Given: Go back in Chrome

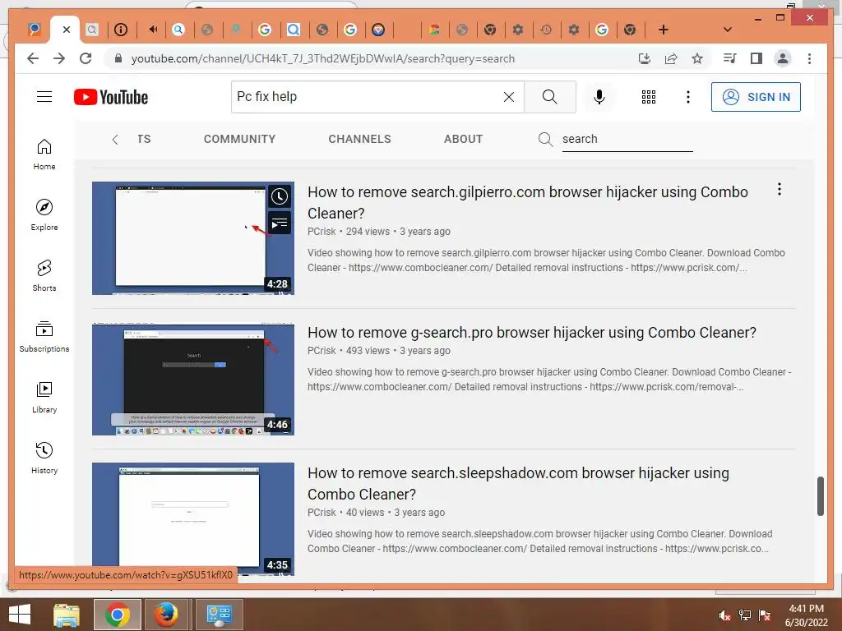Looking at the screenshot, I should pos(33,58).
